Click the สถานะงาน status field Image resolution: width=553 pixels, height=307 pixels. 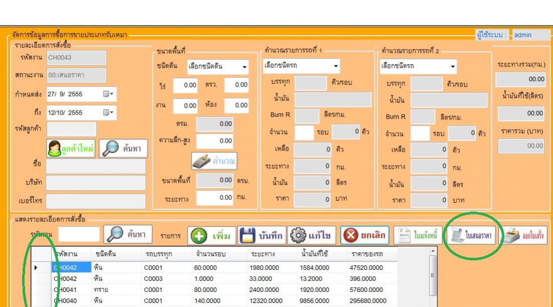77,75
